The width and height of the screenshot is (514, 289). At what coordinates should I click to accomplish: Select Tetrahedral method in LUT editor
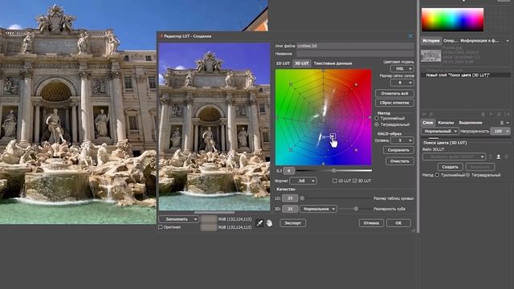click(x=377, y=124)
